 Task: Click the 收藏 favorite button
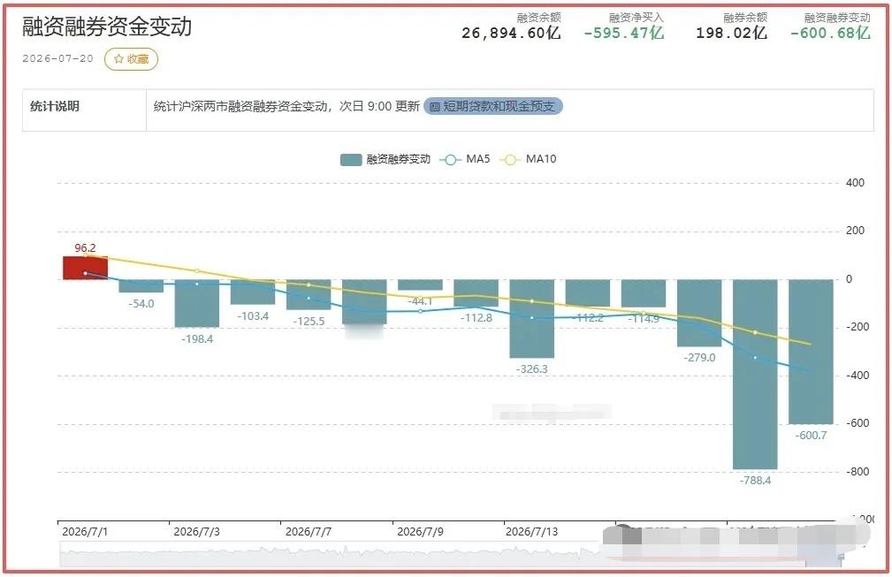pos(131,59)
